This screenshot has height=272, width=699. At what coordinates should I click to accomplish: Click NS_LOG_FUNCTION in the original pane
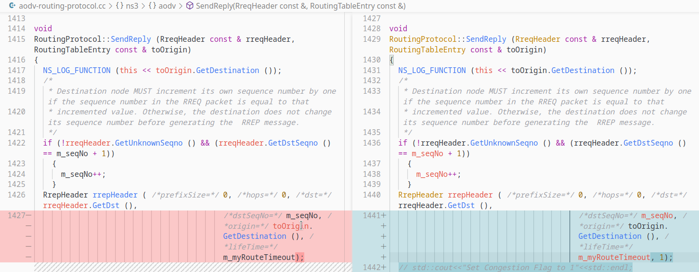(77, 70)
